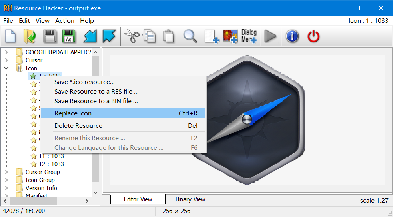This screenshot has height=217, width=393.
Task: Click the Add Image Resource icon
Action: pos(230,36)
